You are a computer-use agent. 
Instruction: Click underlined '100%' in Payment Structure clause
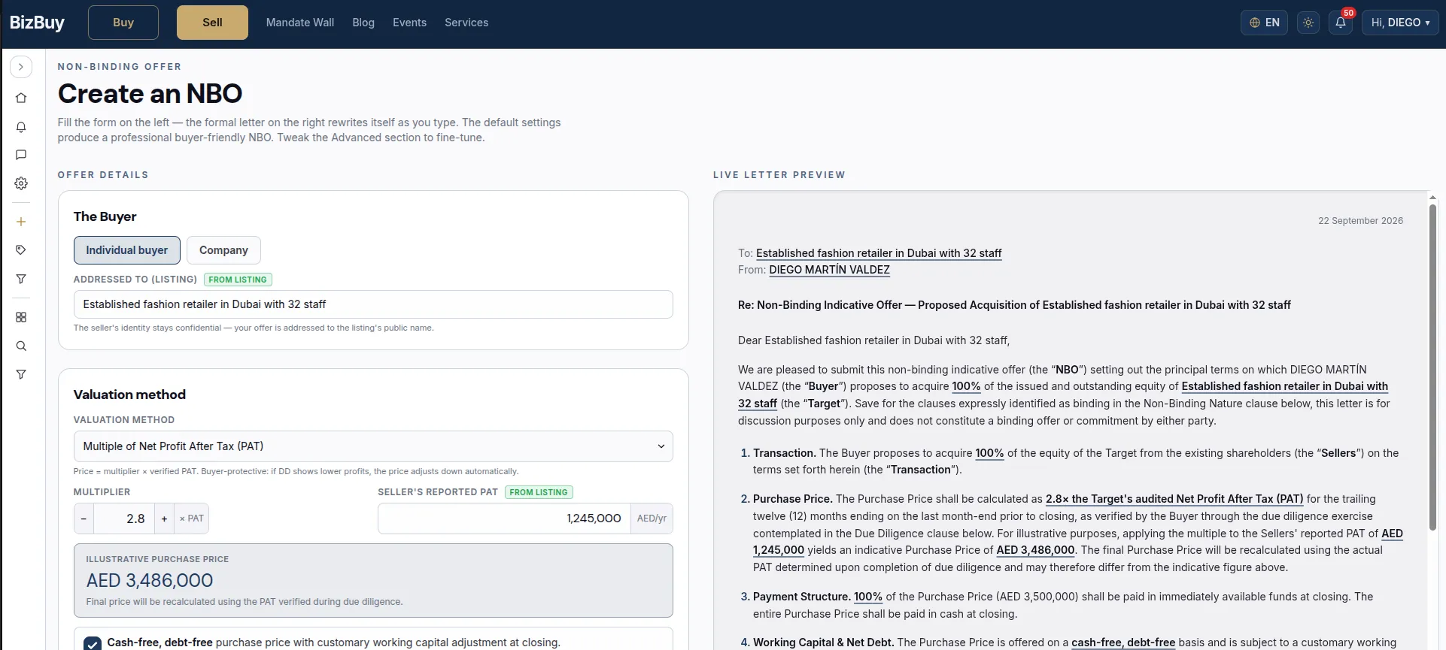click(868, 597)
